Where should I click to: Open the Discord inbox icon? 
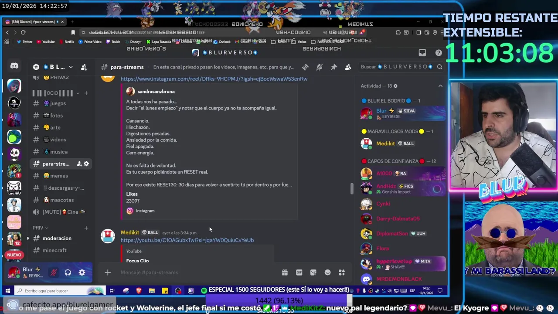point(422,53)
